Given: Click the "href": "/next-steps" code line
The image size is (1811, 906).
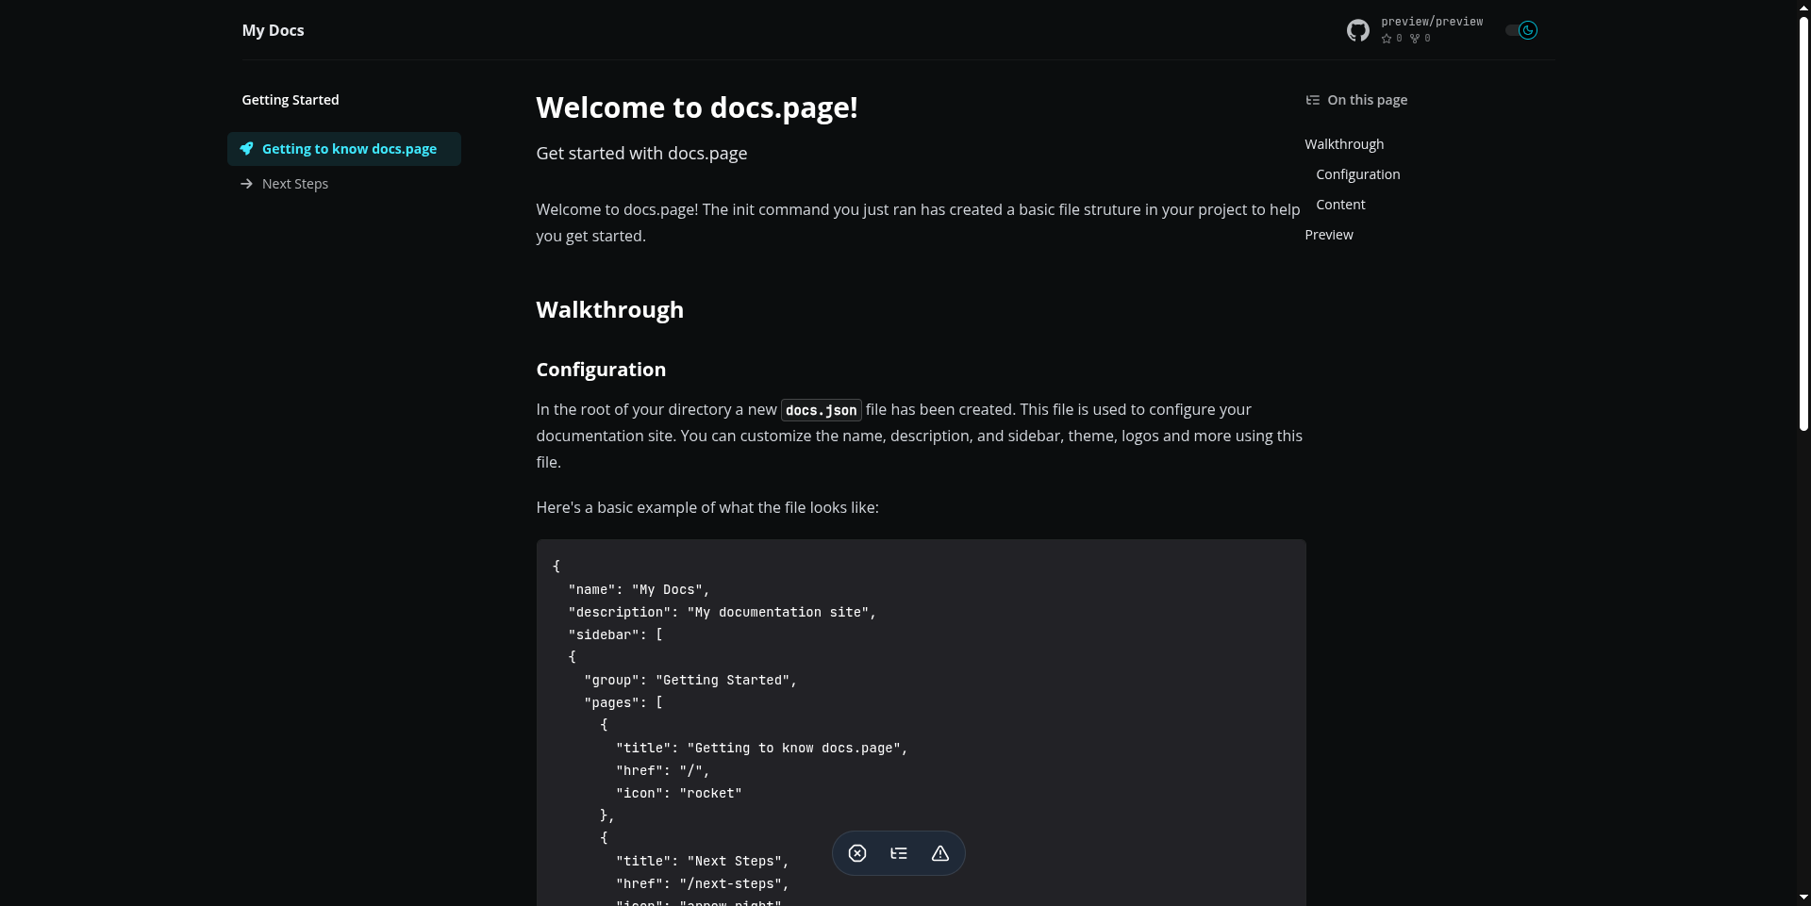Looking at the screenshot, I should [x=703, y=883].
